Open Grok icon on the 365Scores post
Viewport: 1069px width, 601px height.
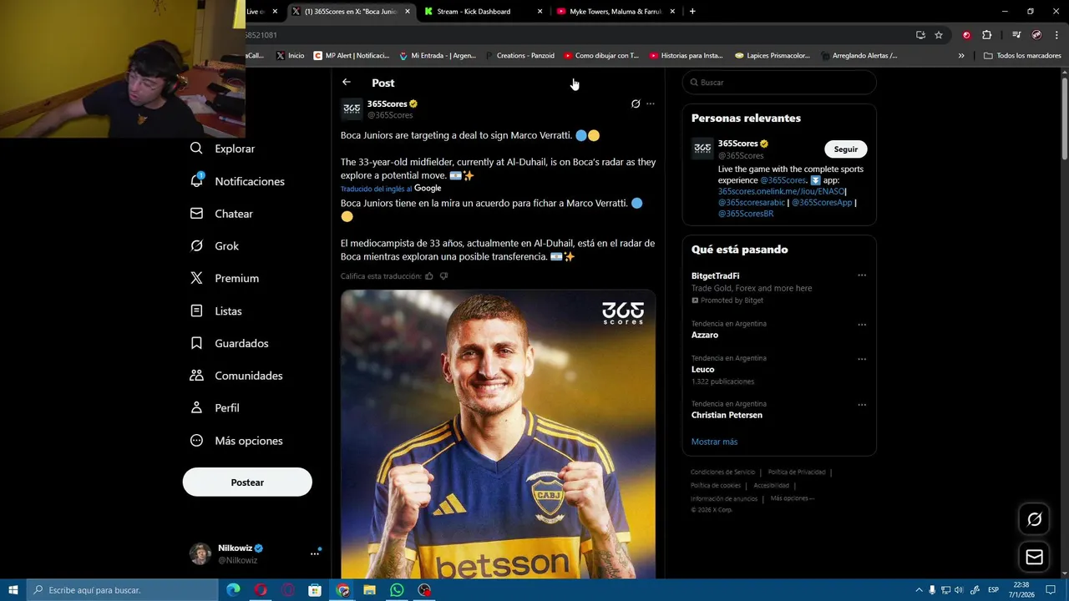(x=636, y=104)
